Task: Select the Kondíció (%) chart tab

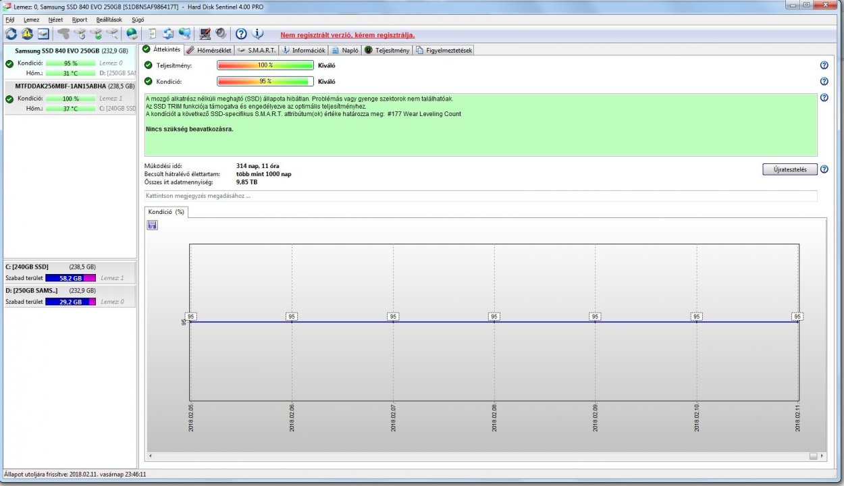Action: pos(167,212)
